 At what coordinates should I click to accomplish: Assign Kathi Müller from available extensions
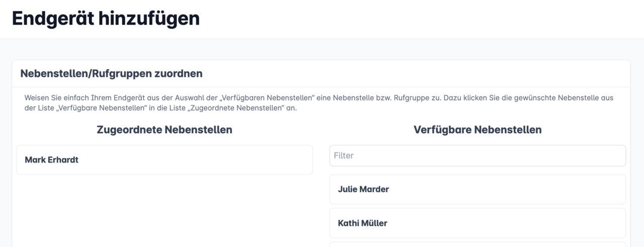click(x=477, y=223)
